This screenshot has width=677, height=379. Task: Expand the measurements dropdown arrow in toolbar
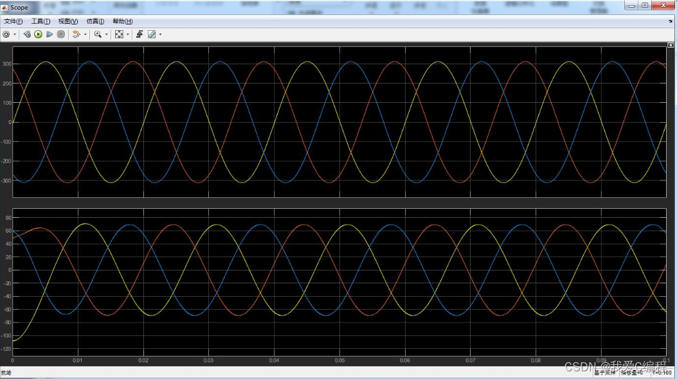[x=160, y=35]
